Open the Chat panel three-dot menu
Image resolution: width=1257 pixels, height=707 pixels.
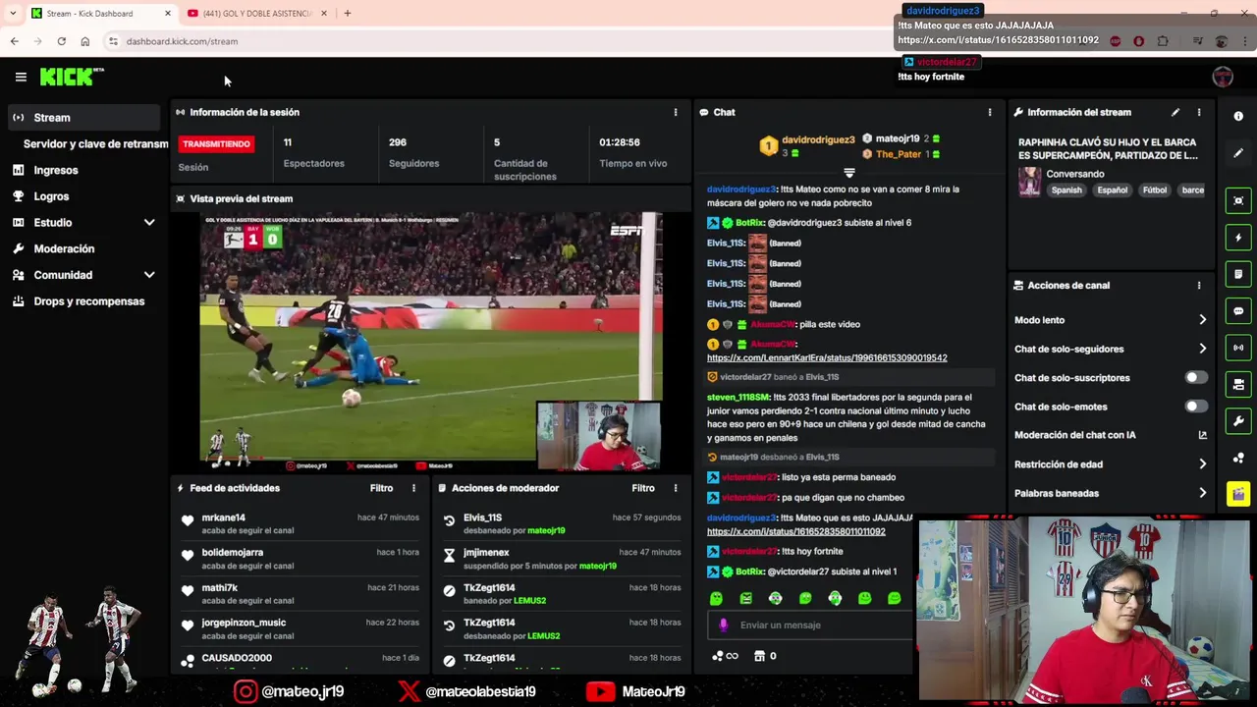pos(989,112)
